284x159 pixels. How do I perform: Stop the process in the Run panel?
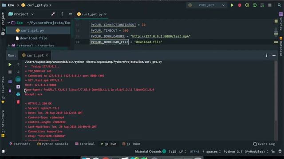pos(10,72)
